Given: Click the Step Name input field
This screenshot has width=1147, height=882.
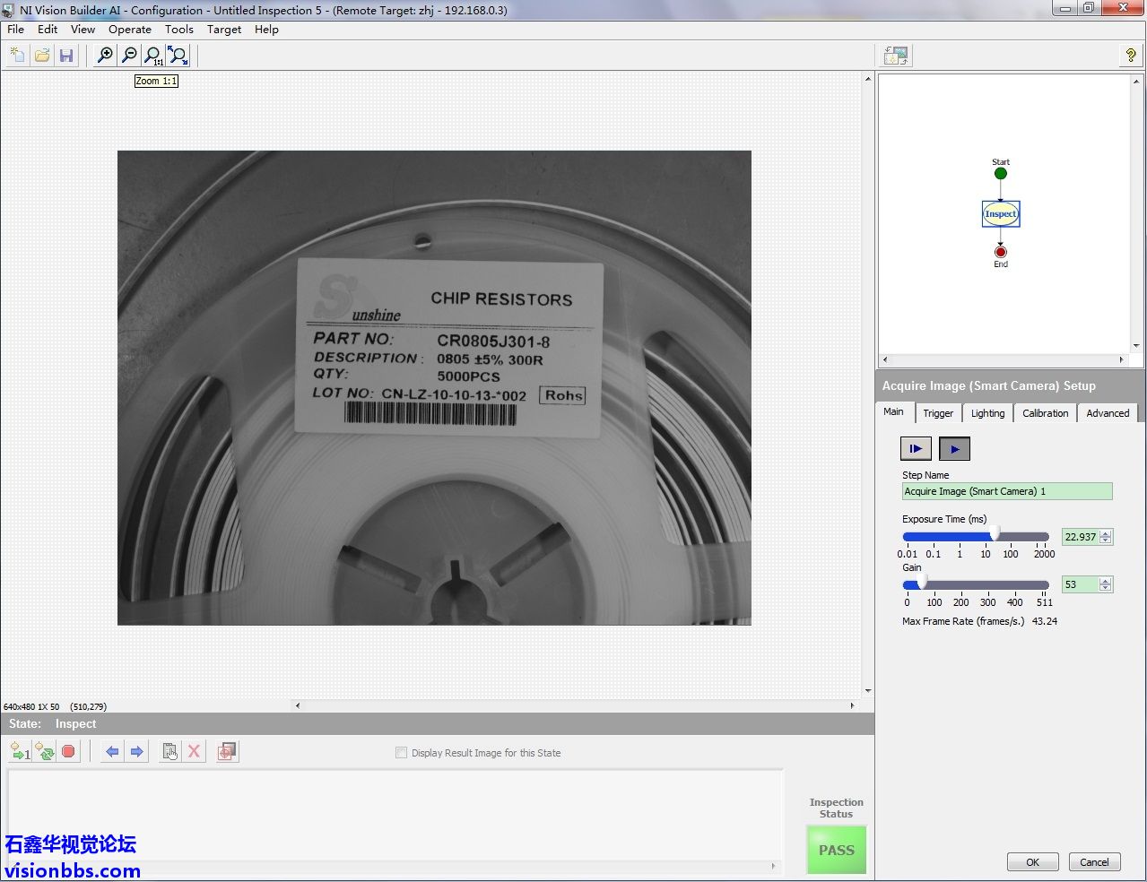Looking at the screenshot, I should 1006,491.
